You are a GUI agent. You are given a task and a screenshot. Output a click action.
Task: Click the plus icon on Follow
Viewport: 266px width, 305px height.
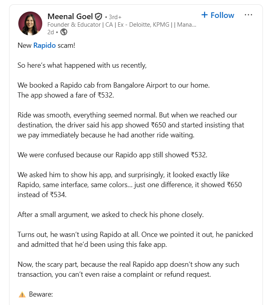tap(205, 15)
